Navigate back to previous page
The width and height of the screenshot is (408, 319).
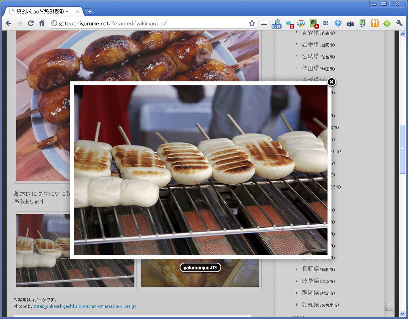click(x=8, y=23)
